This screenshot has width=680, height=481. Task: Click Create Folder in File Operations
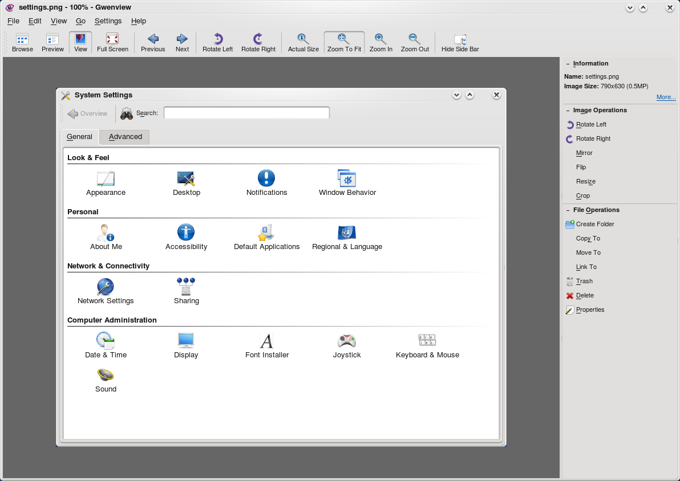pos(590,224)
